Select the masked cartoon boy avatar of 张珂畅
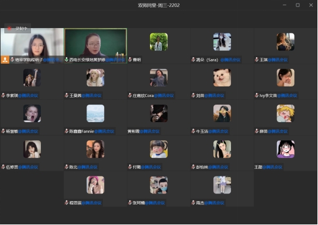Viewport: 318px width, 225px height. [159, 185]
